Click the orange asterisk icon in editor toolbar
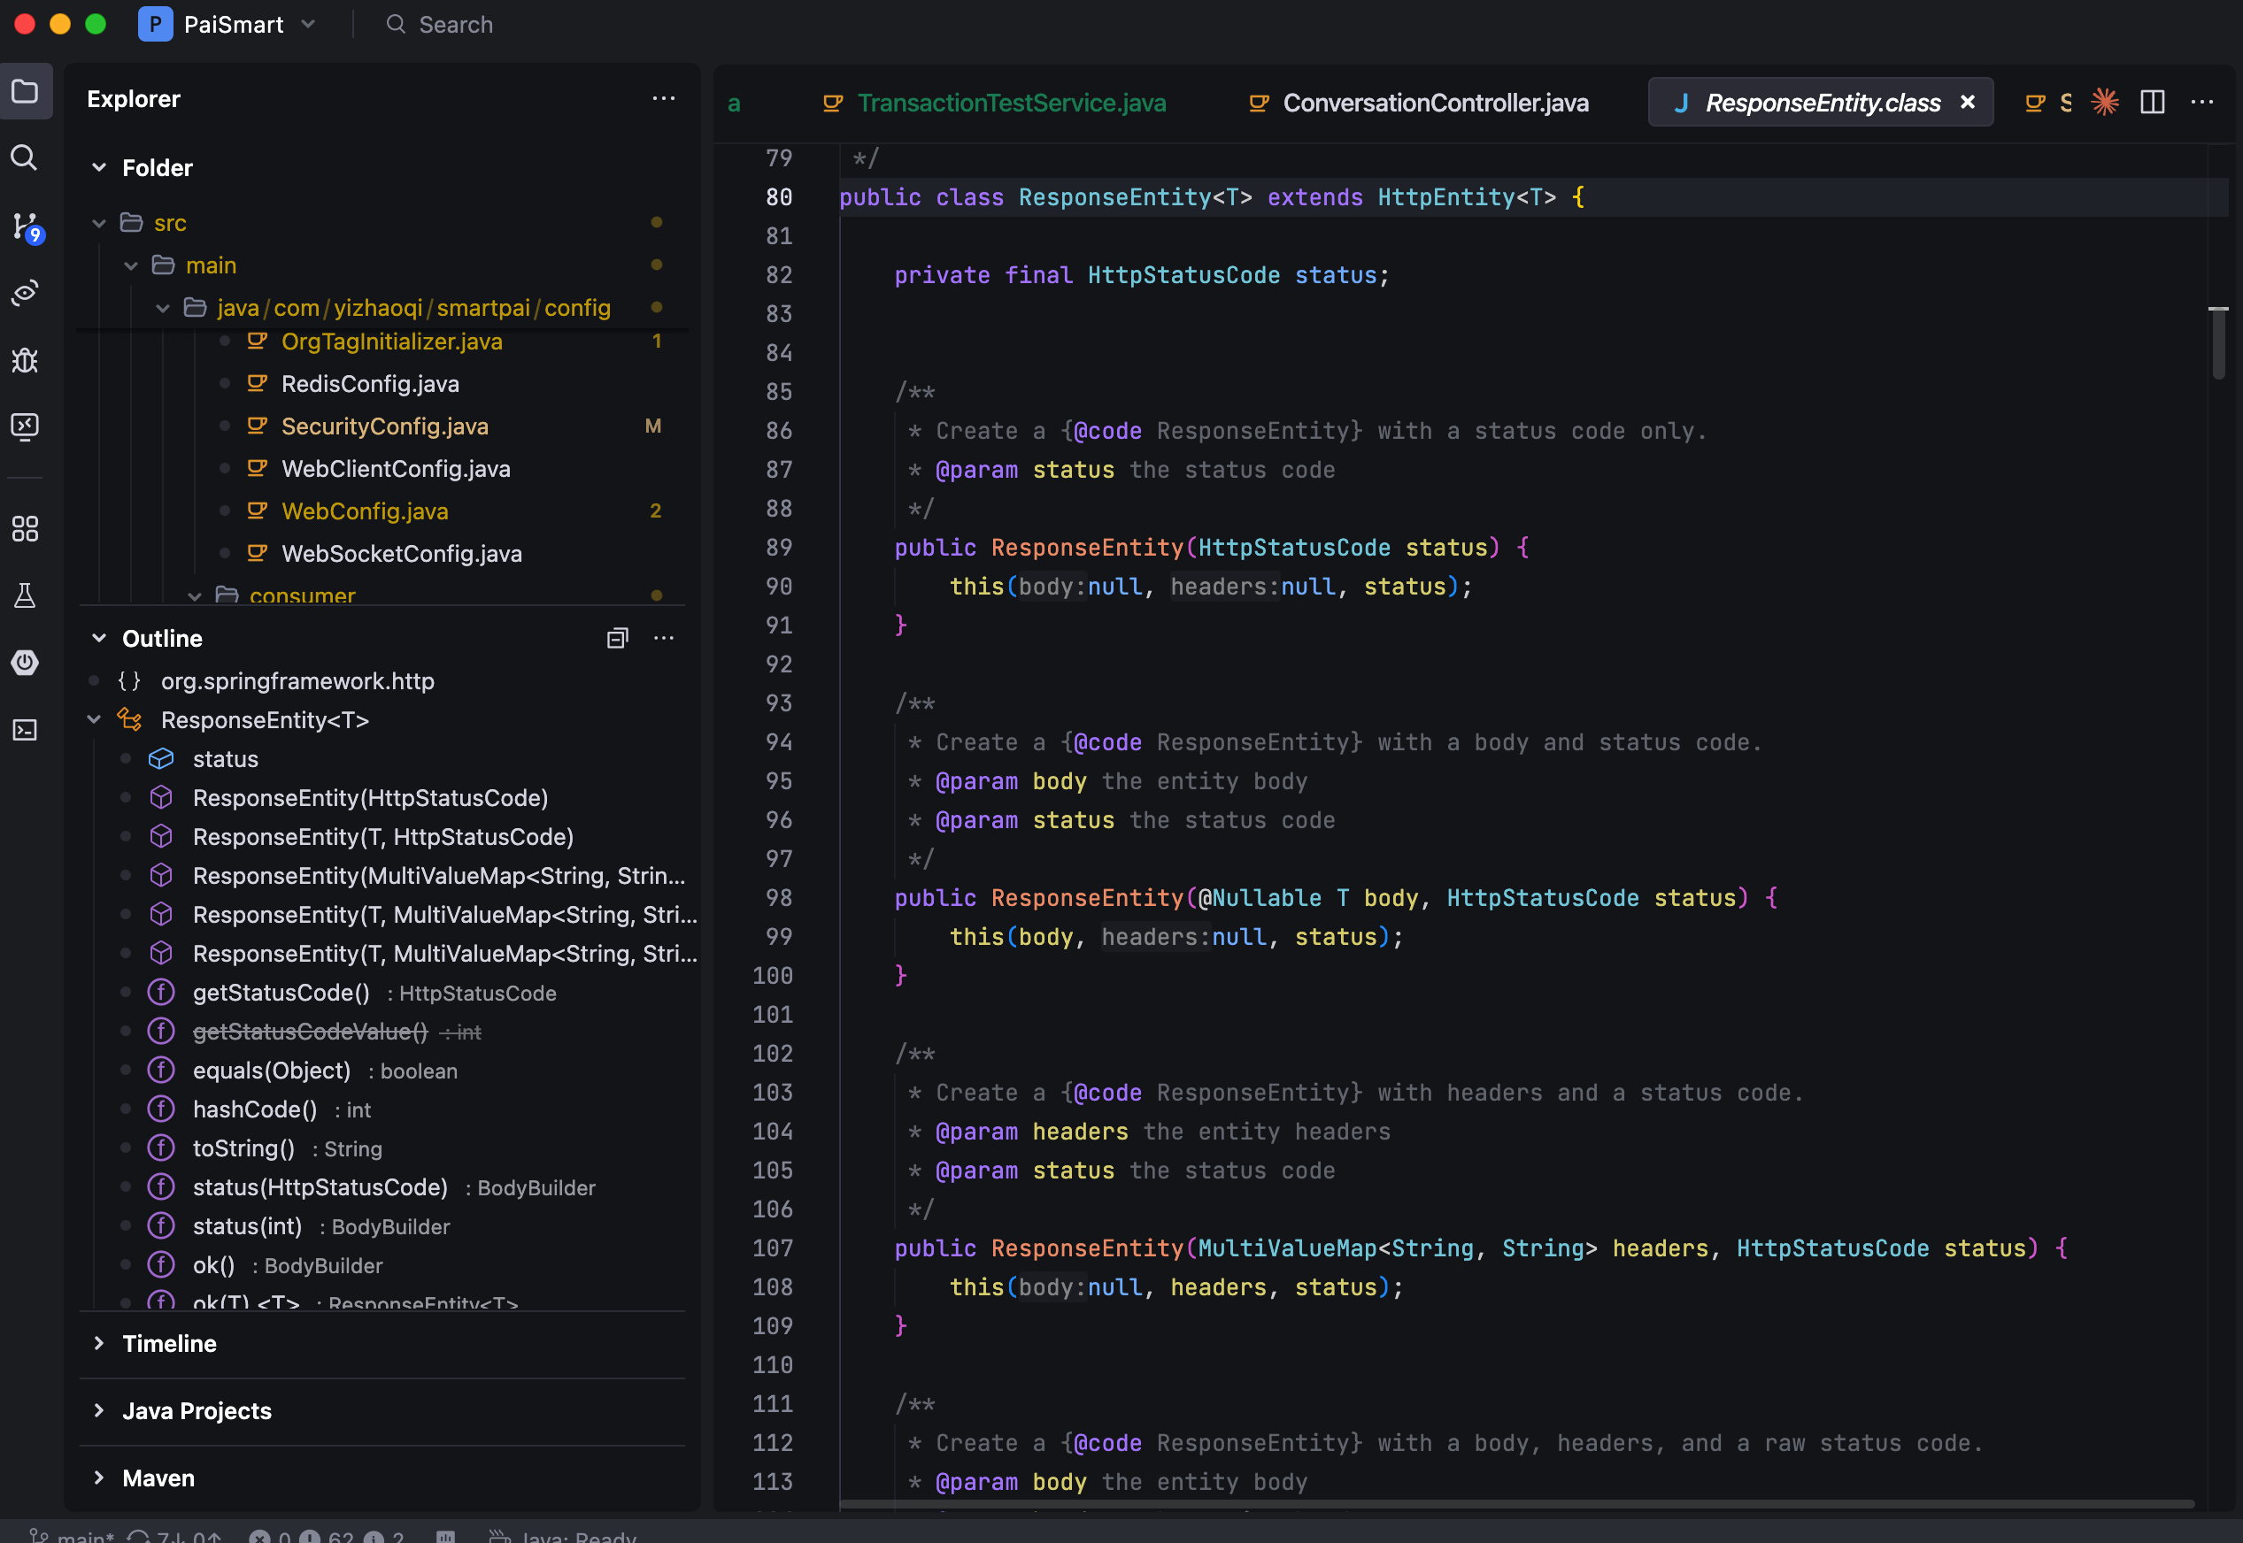Screen dimensions: 2243x1543 2105,103
